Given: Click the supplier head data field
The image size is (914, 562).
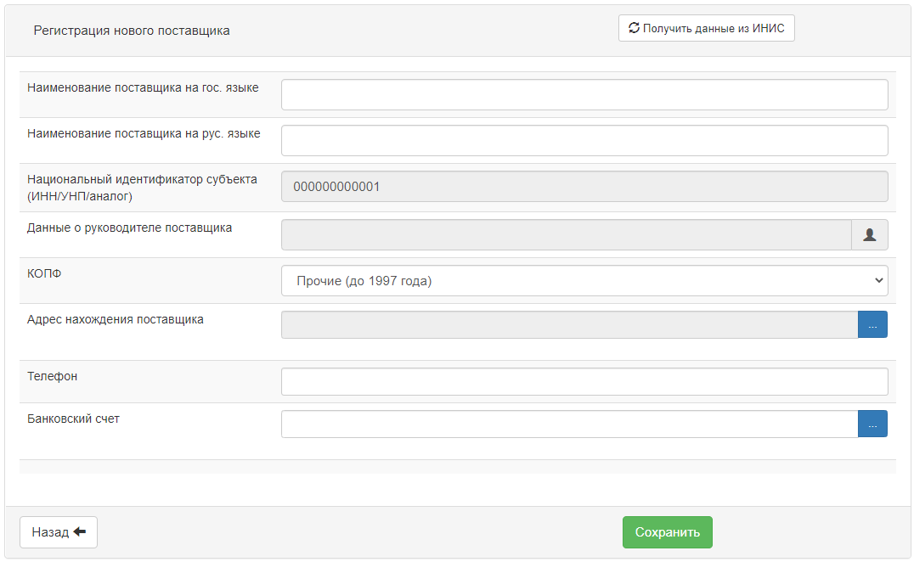Looking at the screenshot, I should tap(567, 234).
